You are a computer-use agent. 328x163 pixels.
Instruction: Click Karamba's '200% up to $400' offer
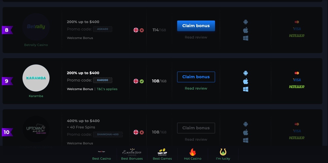point(83,73)
